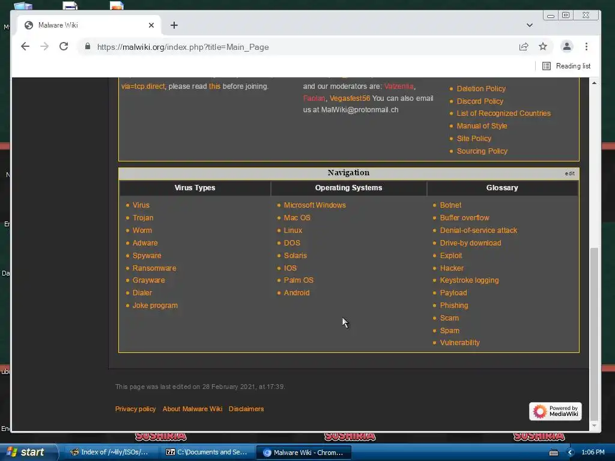
Task: Go back using the browser back arrow
Action: (x=25, y=47)
